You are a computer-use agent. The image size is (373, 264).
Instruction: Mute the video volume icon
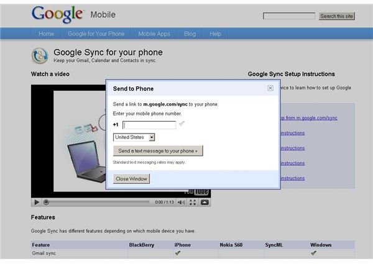coord(182,203)
